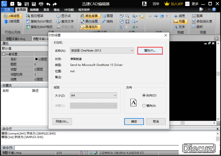Click the 查找文字 find text tool
The height and width of the screenshot is (156, 221).
click(65, 21)
